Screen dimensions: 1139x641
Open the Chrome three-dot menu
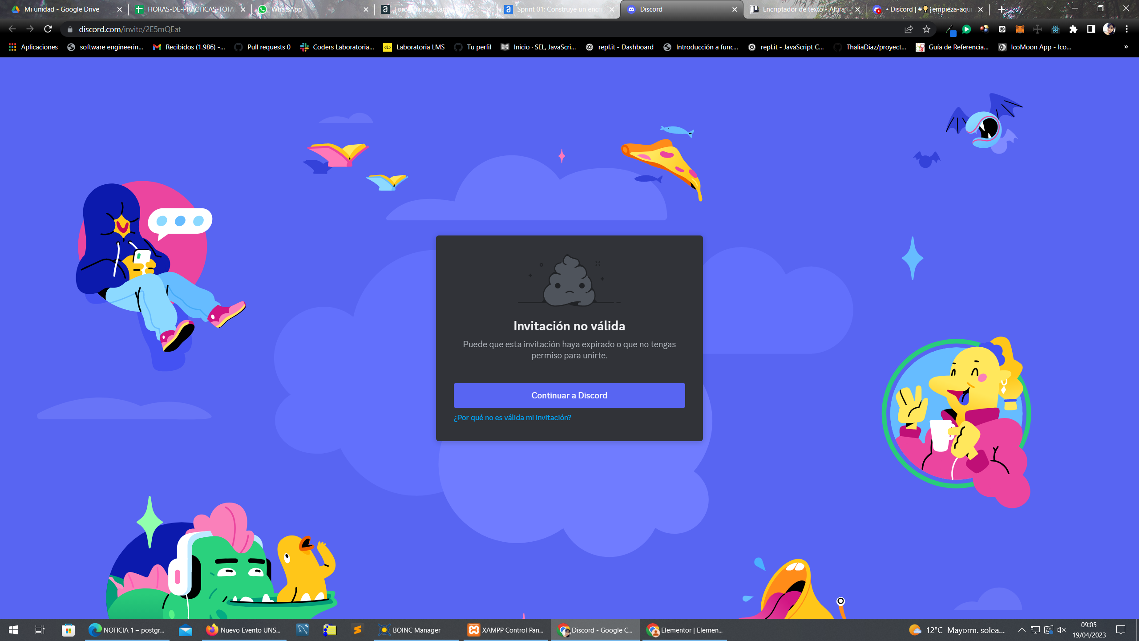pos(1127,29)
